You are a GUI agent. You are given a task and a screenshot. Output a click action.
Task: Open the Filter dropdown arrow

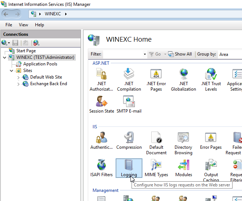(145, 54)
